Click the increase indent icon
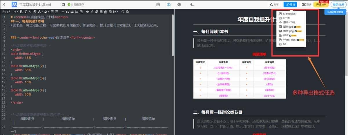 pos(52,12)
